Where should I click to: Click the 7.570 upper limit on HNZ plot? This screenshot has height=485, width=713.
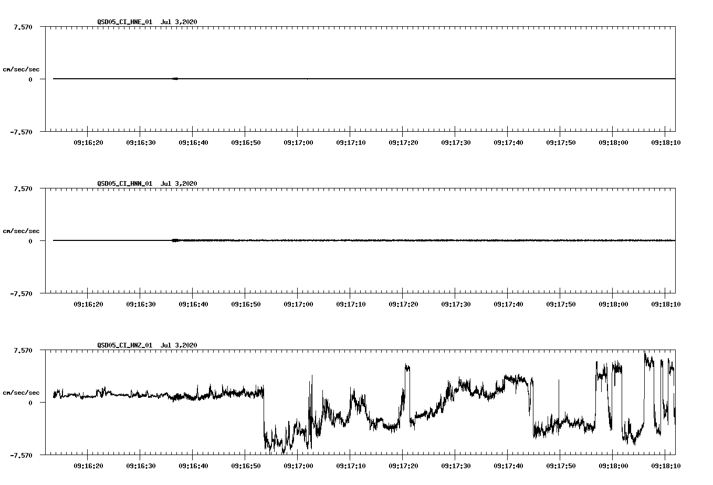(23, 350)
